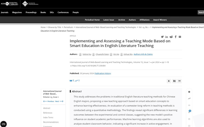Image resolution: width=204 pixels, height=127 pixels.
Task: Click the figures icon in right sidebar
Action: click(189, 119)
